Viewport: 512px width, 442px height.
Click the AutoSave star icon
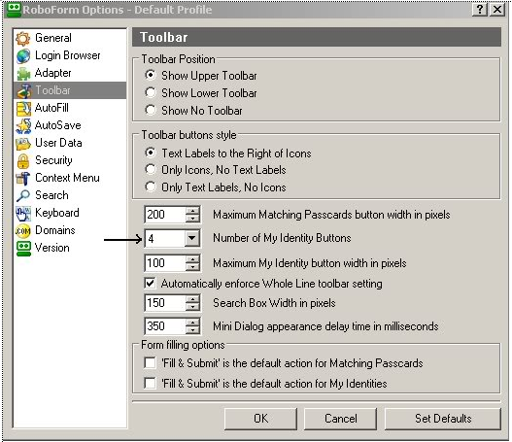click(23, 126)
